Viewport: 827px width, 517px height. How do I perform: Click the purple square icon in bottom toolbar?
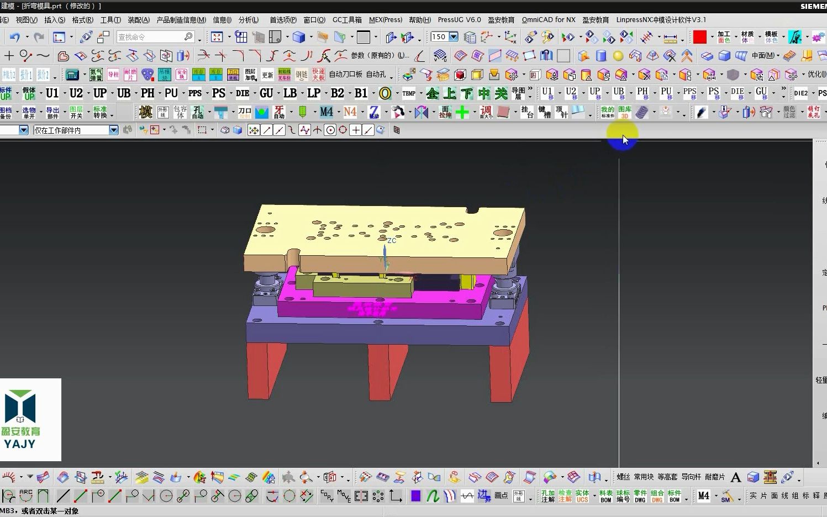416,496
